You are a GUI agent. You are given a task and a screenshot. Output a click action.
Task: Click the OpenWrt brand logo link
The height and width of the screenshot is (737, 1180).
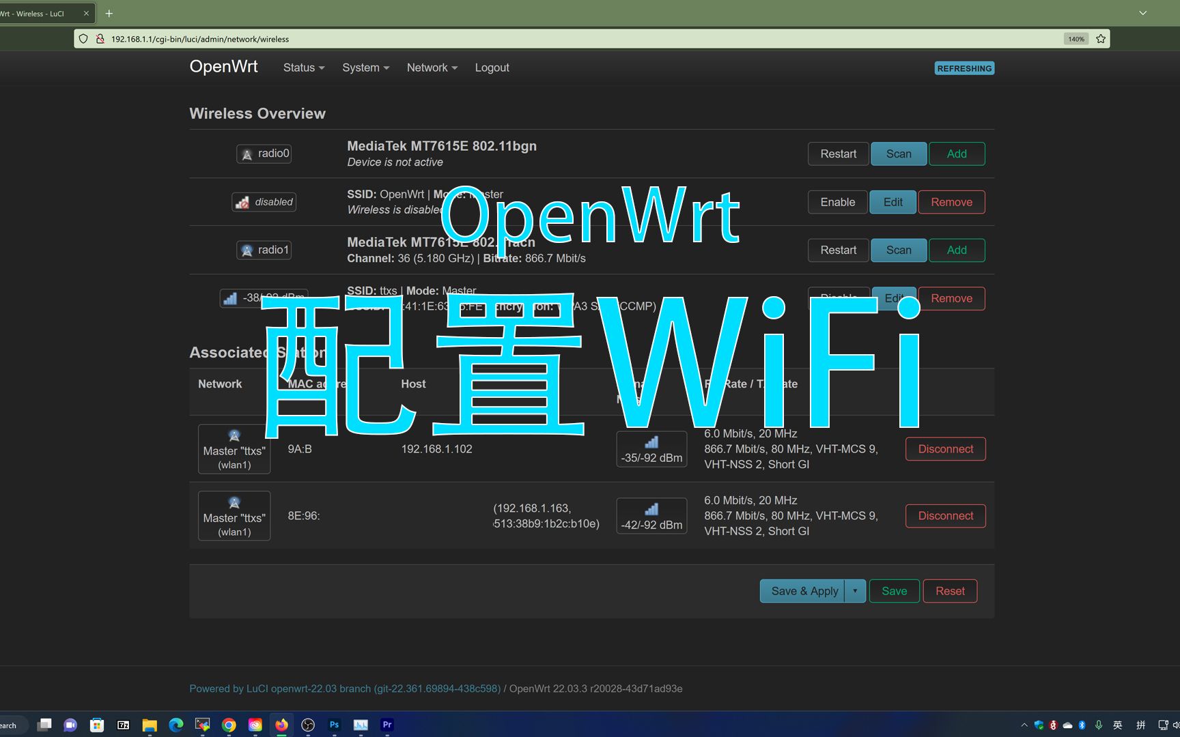click(223, 66)
